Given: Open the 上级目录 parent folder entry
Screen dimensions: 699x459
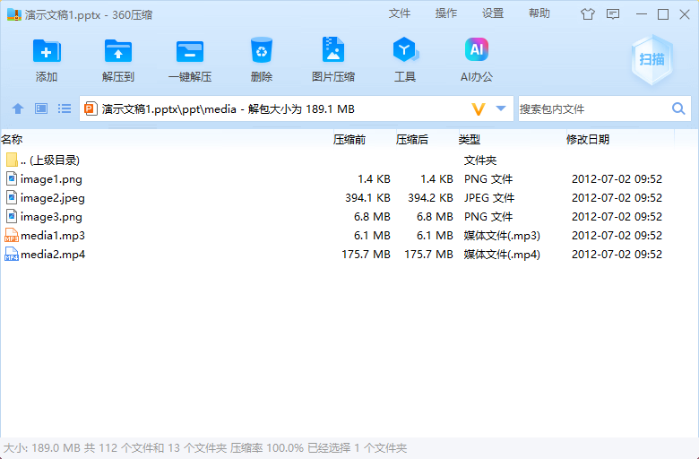Looking at the screenshot, I should (50, 160).
